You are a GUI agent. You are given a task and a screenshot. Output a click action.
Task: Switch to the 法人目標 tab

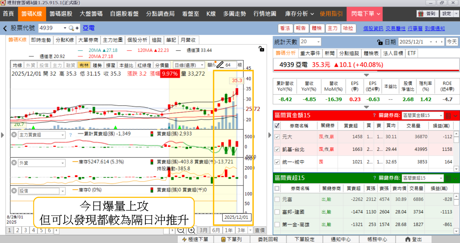(x=393, y=53)
